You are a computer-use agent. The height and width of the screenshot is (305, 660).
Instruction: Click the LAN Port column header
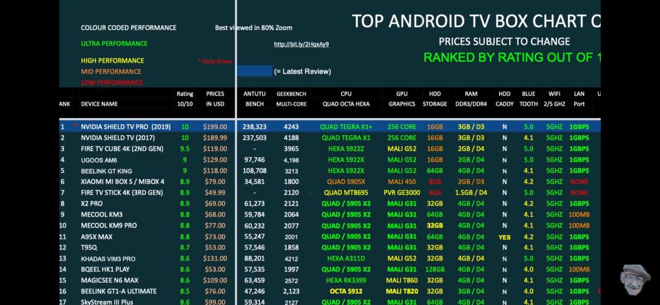pyautogui.click(x=579, y=99)
